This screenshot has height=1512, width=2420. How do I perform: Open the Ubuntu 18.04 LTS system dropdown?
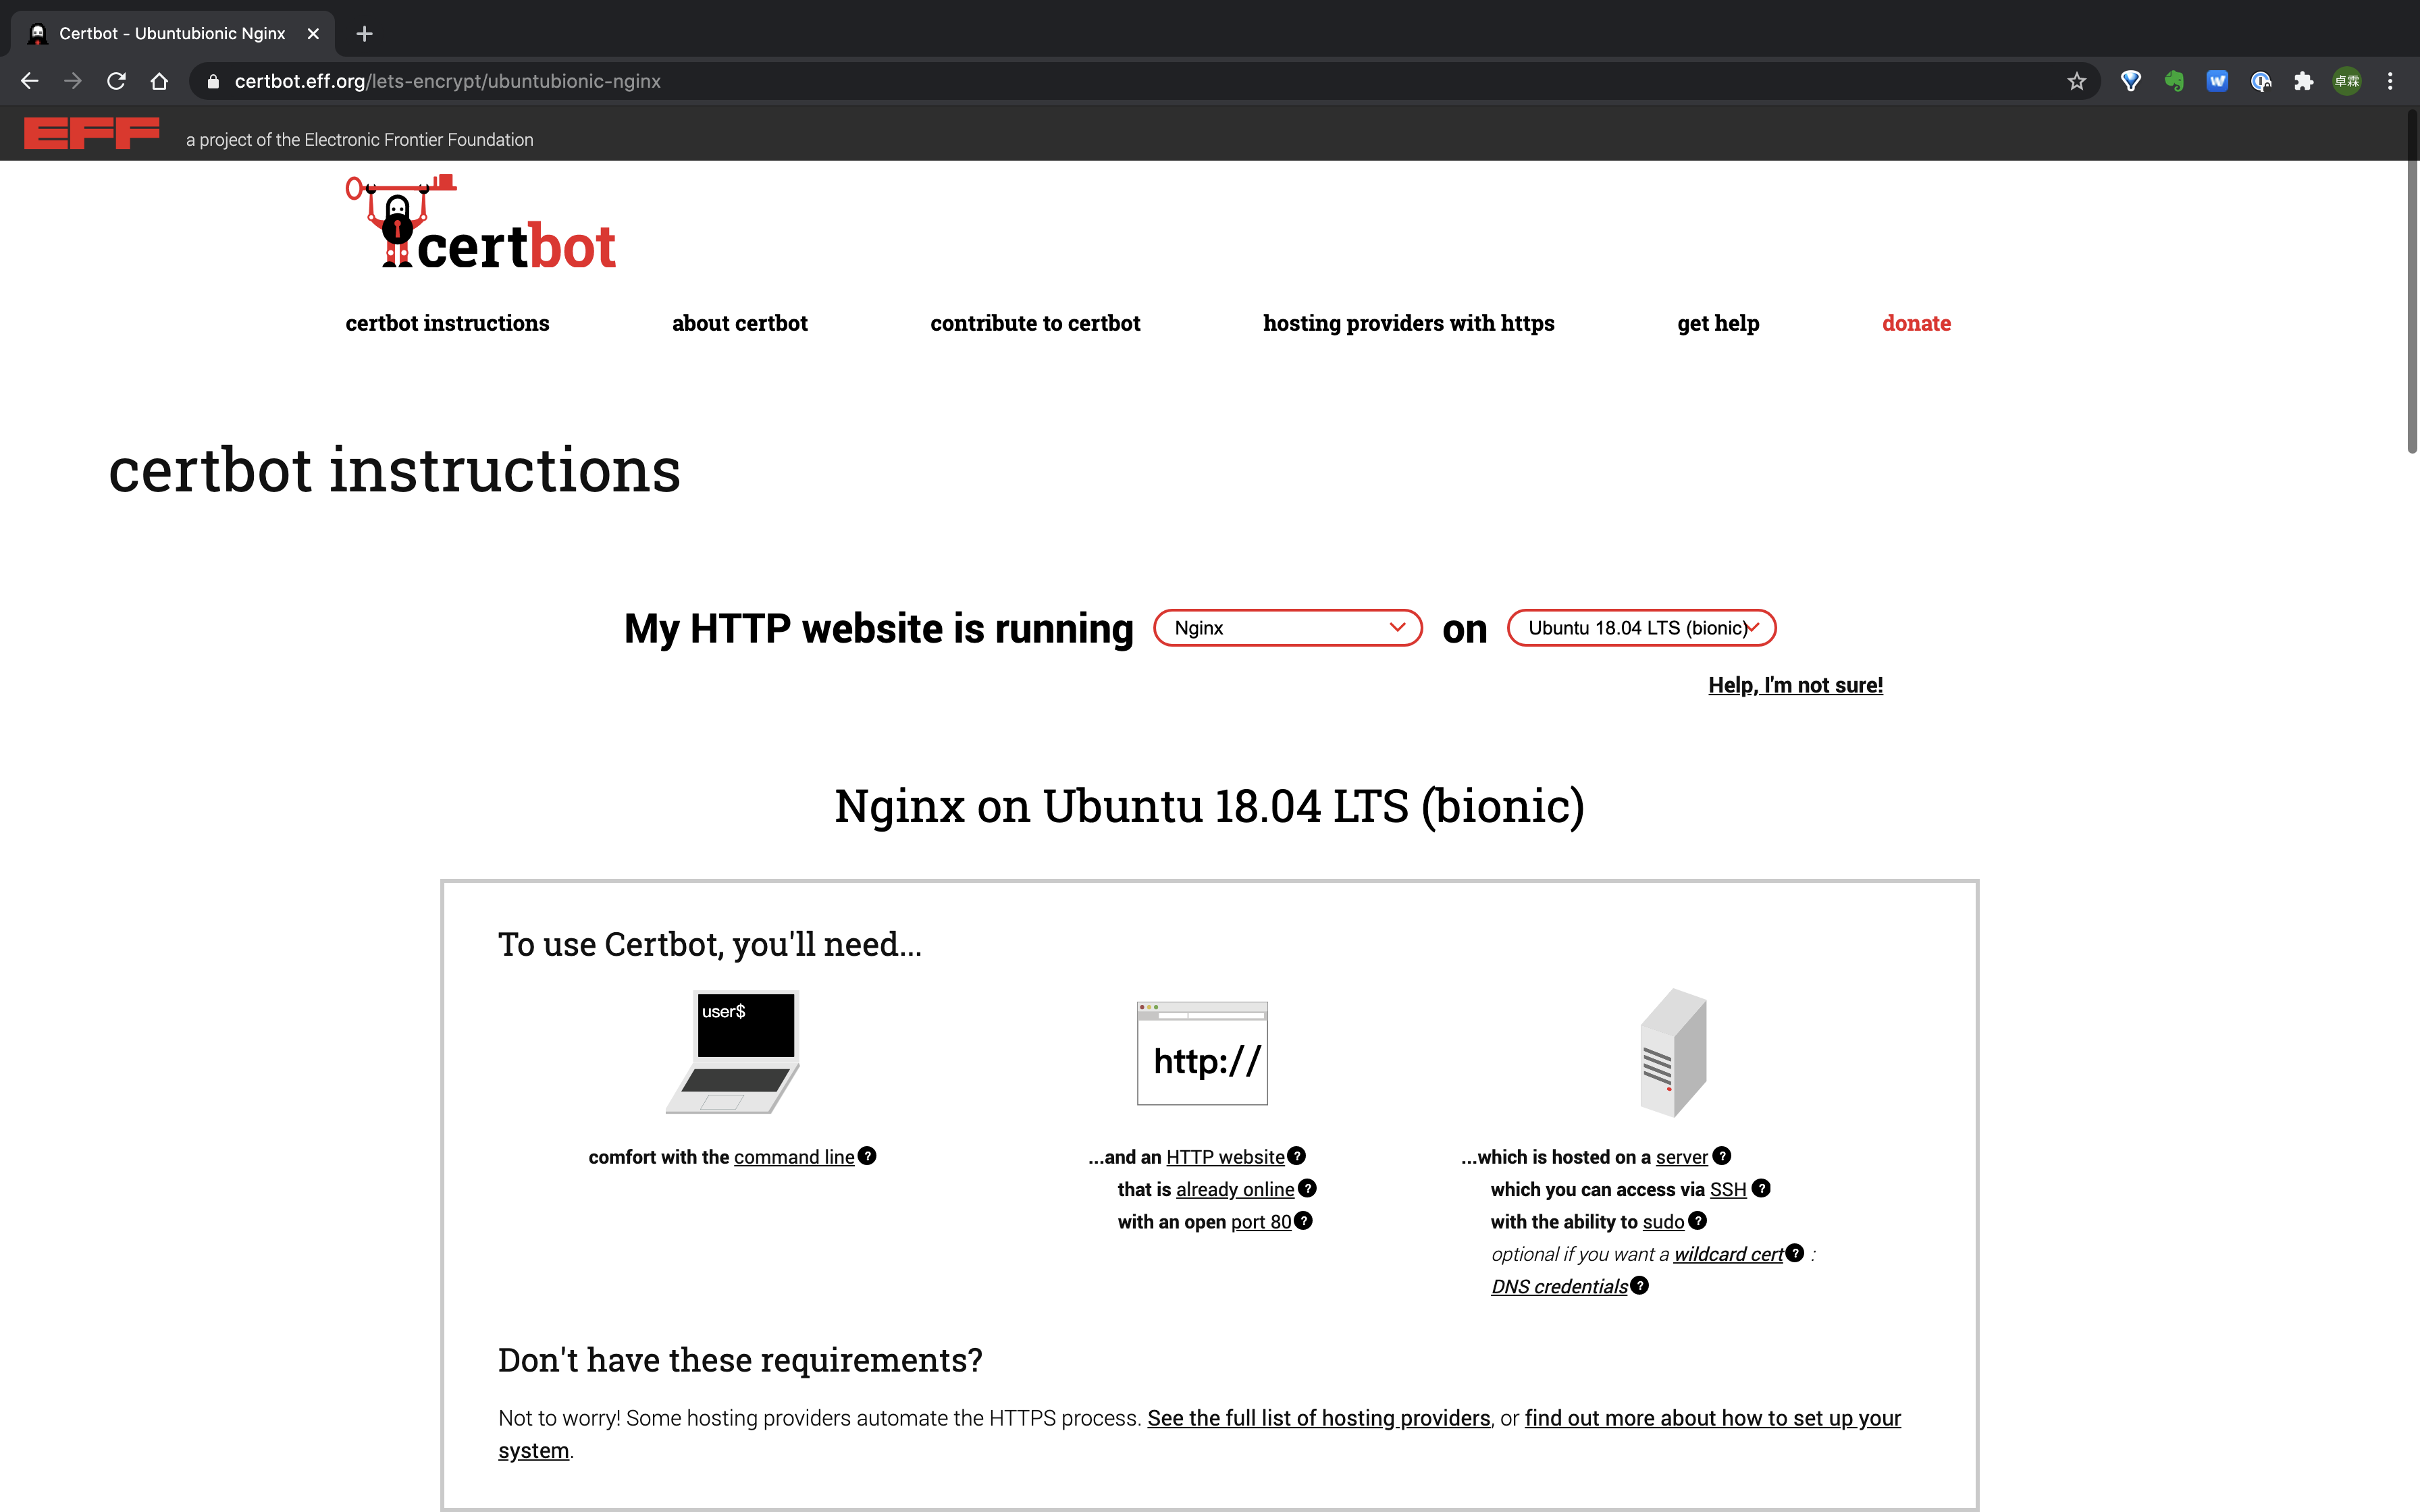coord(1642,628)
